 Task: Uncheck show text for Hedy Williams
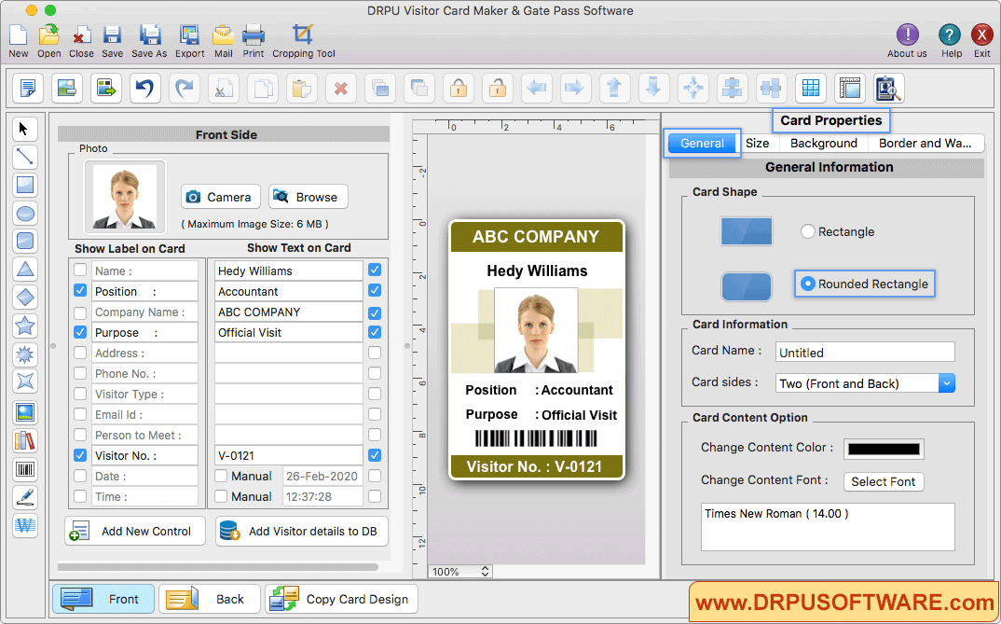375,270
